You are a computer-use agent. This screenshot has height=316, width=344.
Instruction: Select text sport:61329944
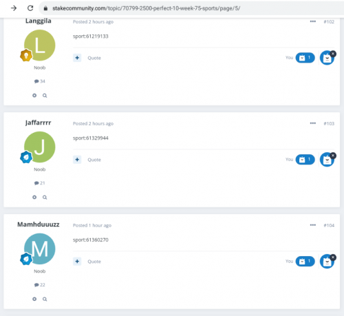91,138
